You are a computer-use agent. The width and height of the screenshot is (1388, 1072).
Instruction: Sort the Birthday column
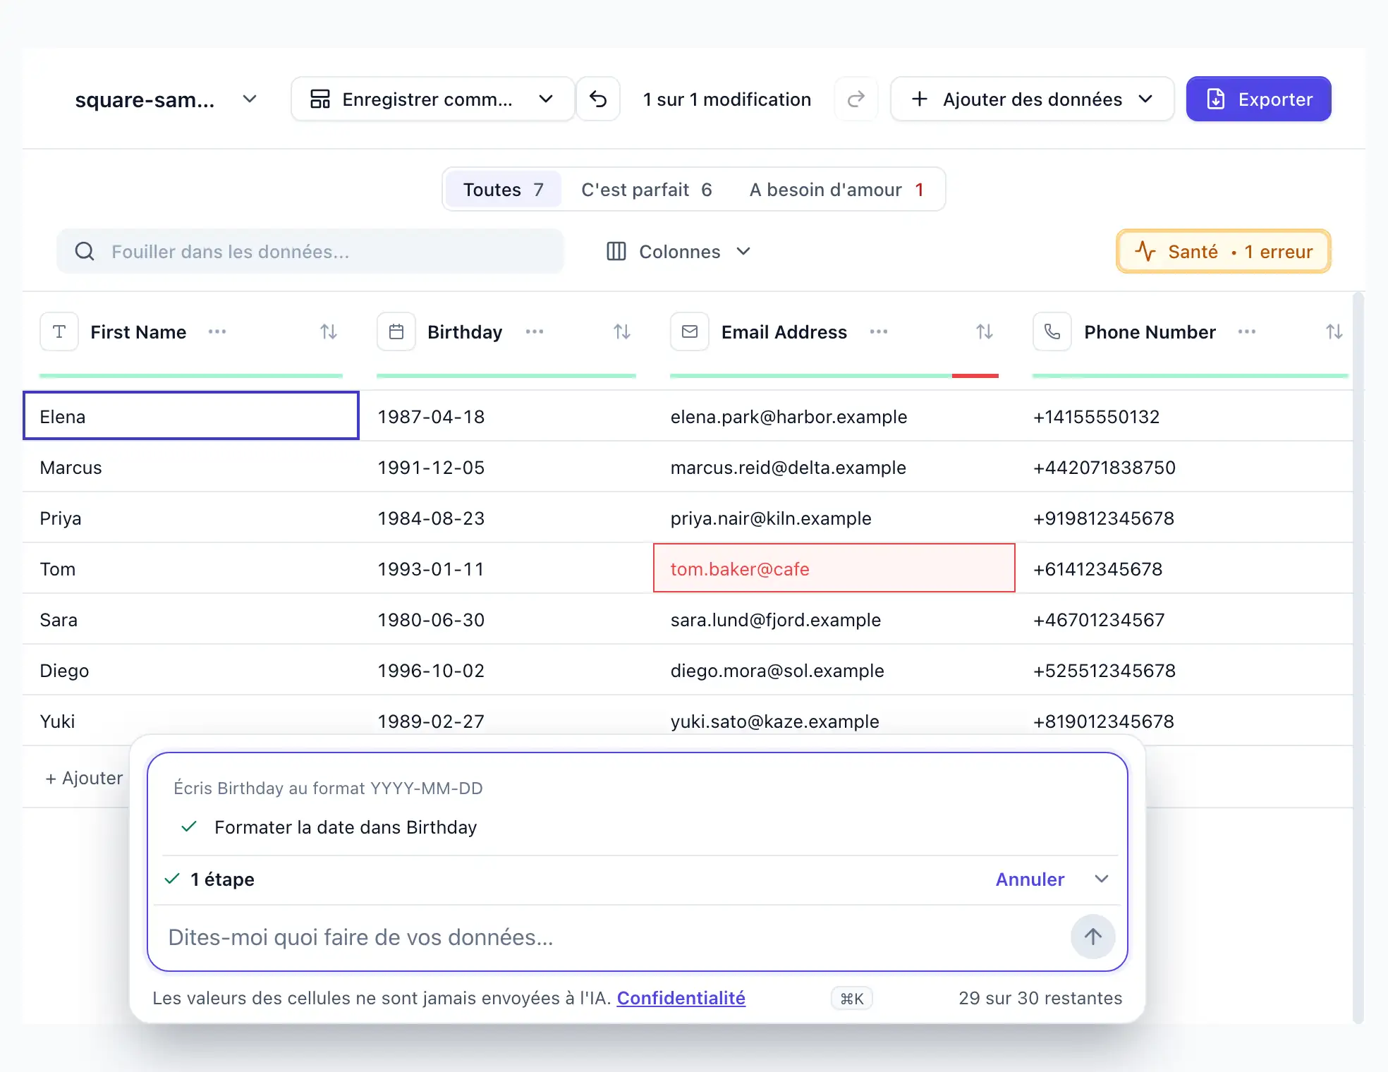(621, 331)
